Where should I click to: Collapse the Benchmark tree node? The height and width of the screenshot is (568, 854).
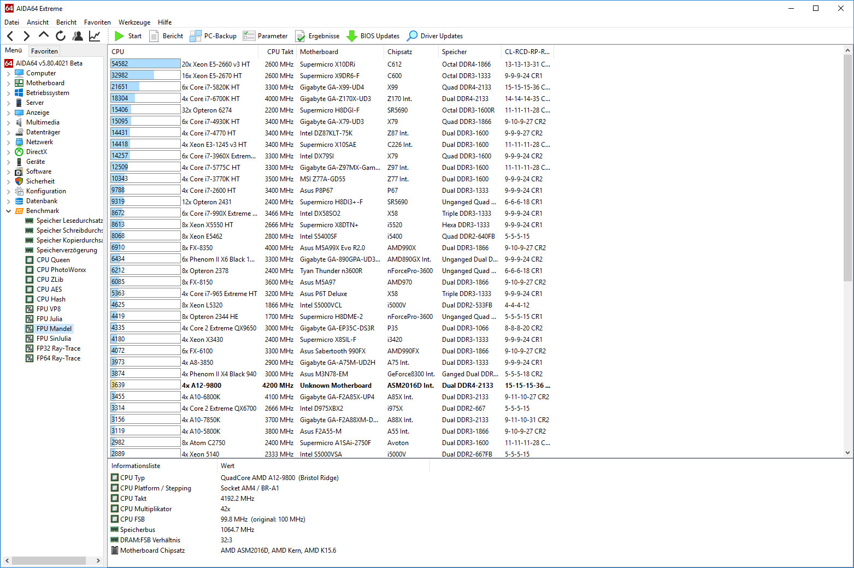click(8, 211)
